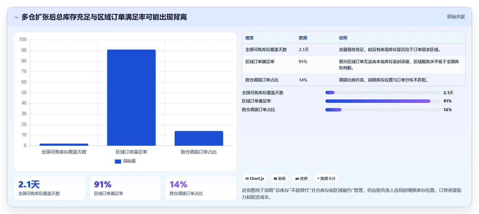Click the 跨仓调拨订单占比 progress bar
Image resolution: width=479 pixels, height=214 pixels.
pos(383,110)
